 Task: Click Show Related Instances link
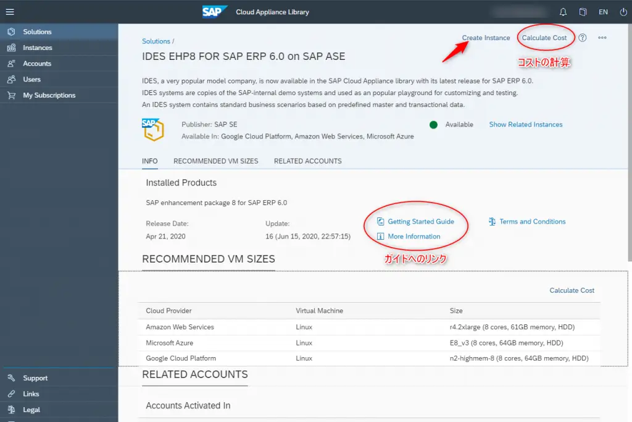(526, 124)
